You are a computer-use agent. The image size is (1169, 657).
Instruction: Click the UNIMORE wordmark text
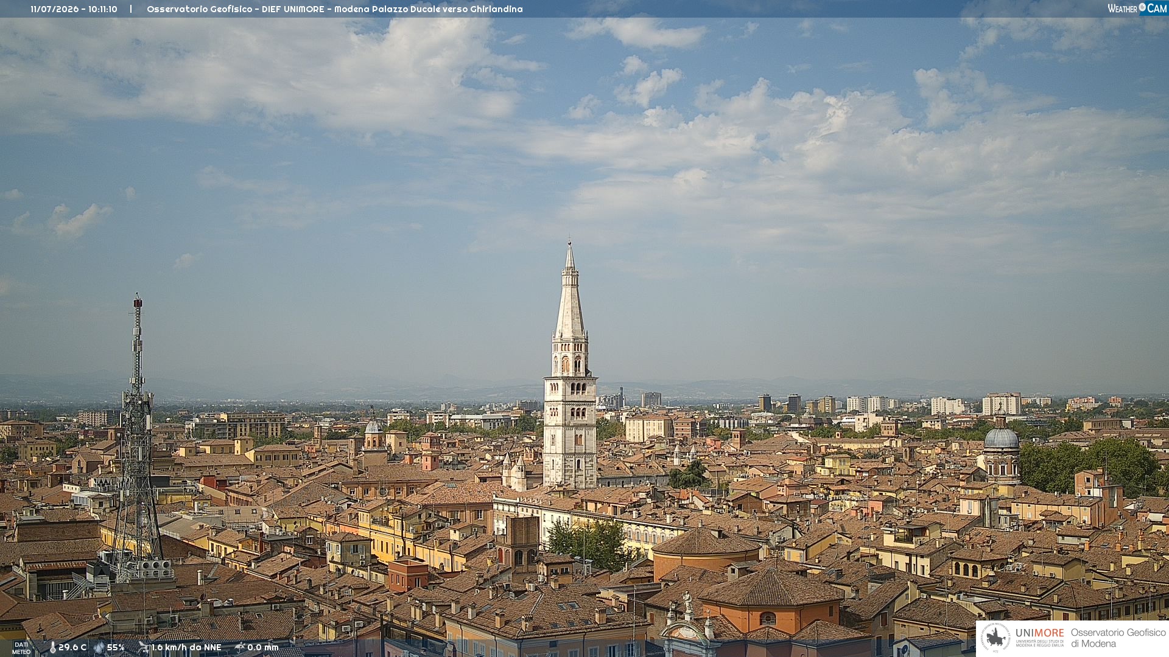1039,633
